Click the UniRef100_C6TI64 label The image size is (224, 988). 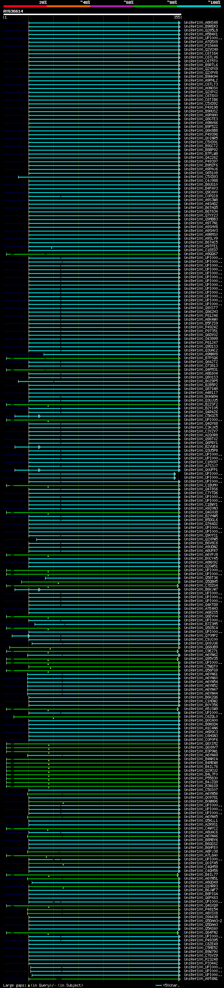coord(201,53)
